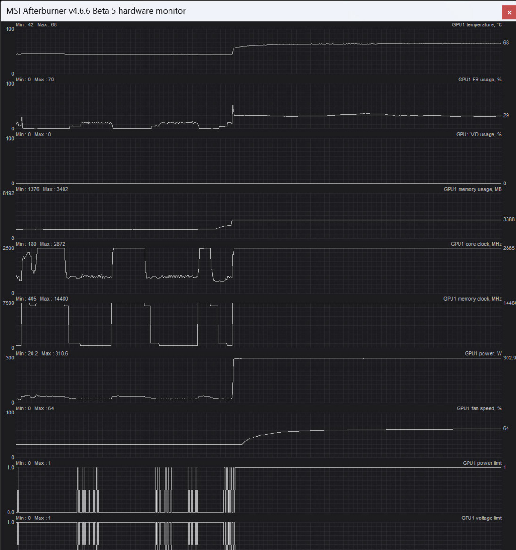The image size is (516, 550).
Task: Click the current core clock value 2865
Action: coord(509,248)
